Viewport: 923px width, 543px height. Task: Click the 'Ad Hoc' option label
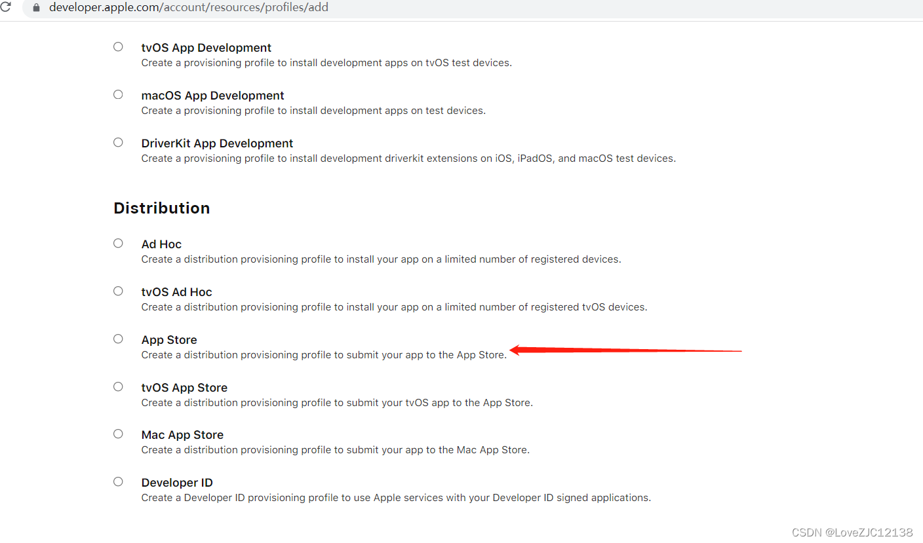(x=161, y=244)
